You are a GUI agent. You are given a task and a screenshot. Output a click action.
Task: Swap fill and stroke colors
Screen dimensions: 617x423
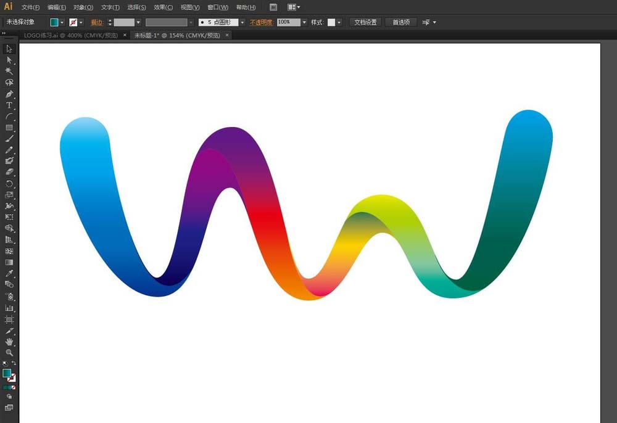click(14, 363)
